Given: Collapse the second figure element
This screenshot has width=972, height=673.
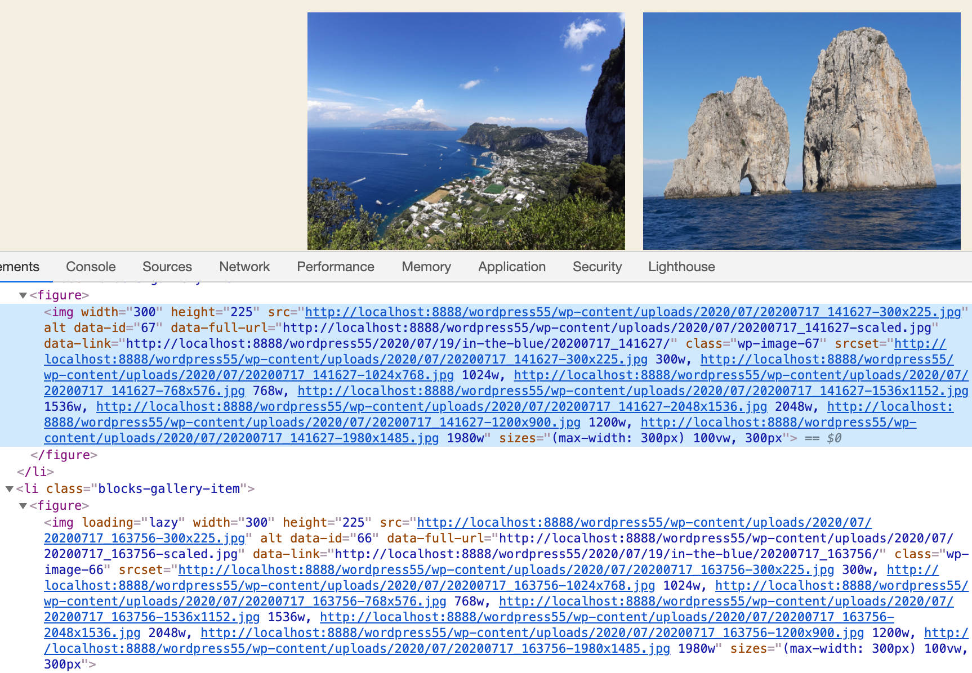Looking at the screenshot, I should pyautogui.click(x=23, y=505).
